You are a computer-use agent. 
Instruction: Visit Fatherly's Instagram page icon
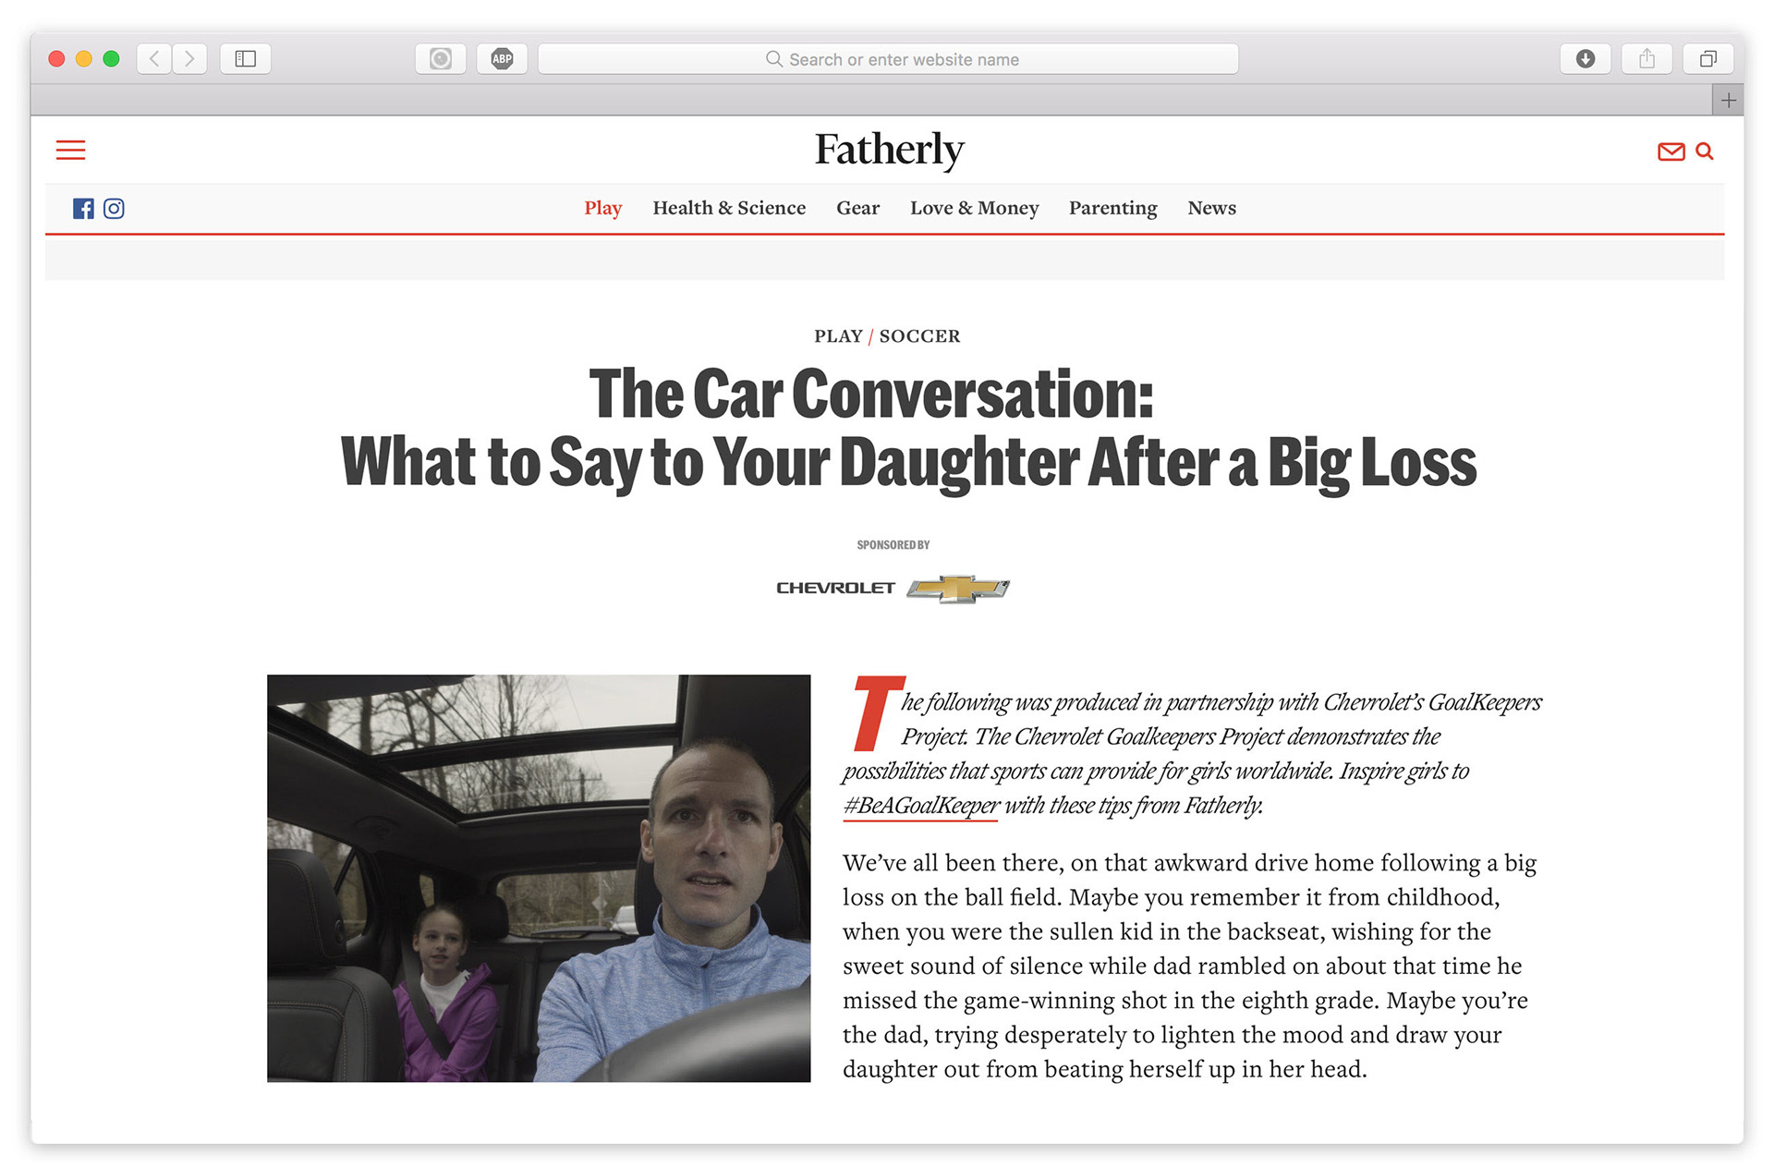click(x=114, y=208)
